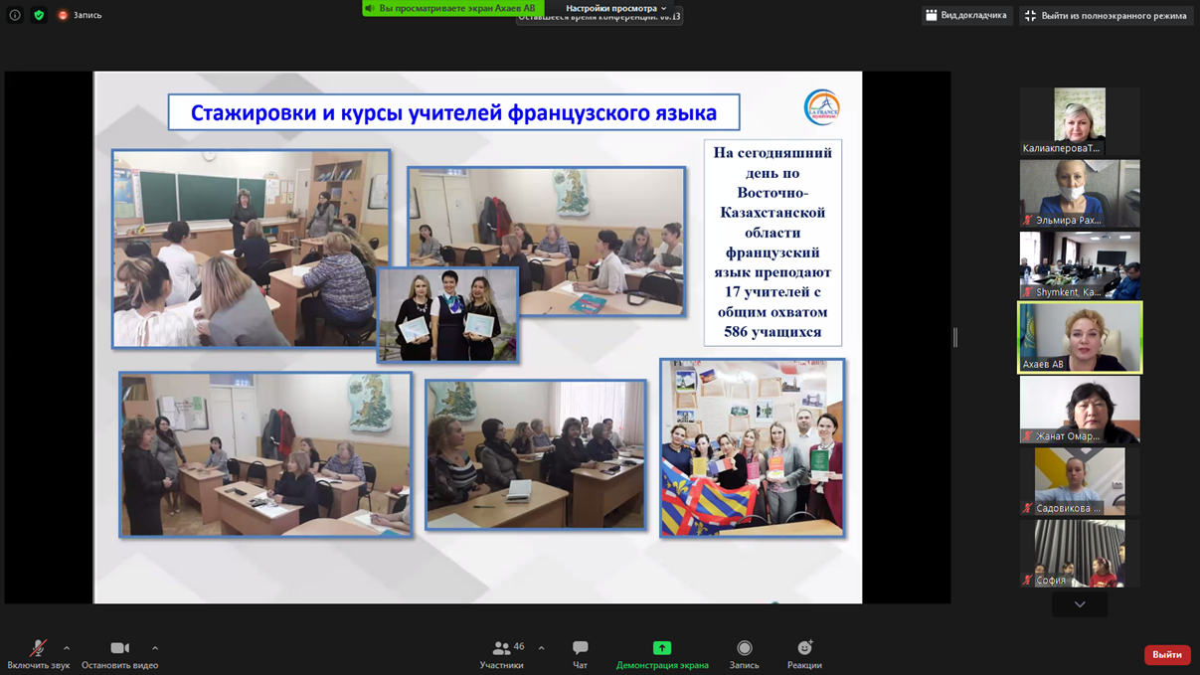The height and width of the screenshot is (675, 1200).
Task: Click the red recording indicator 'Запись'
Action: [80, 15]
